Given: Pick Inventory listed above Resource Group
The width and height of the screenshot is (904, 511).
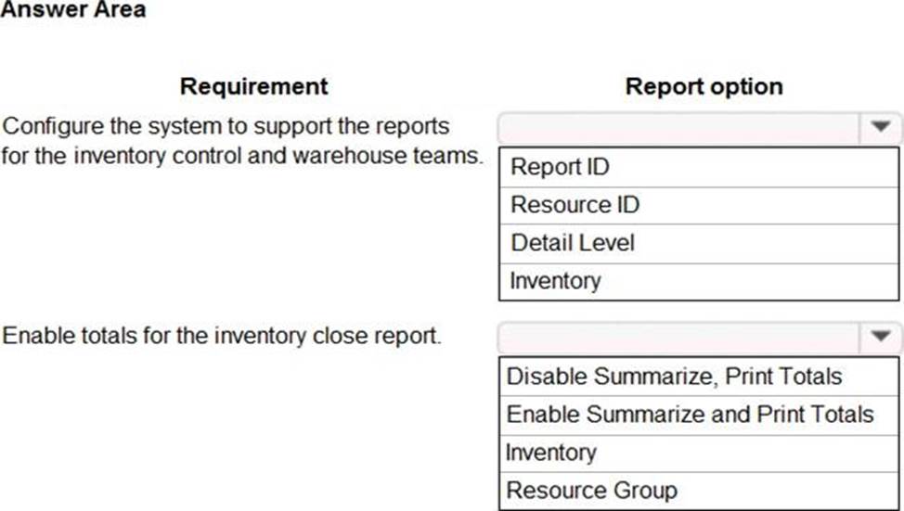Looking at the screenshot, I should 550,453.
